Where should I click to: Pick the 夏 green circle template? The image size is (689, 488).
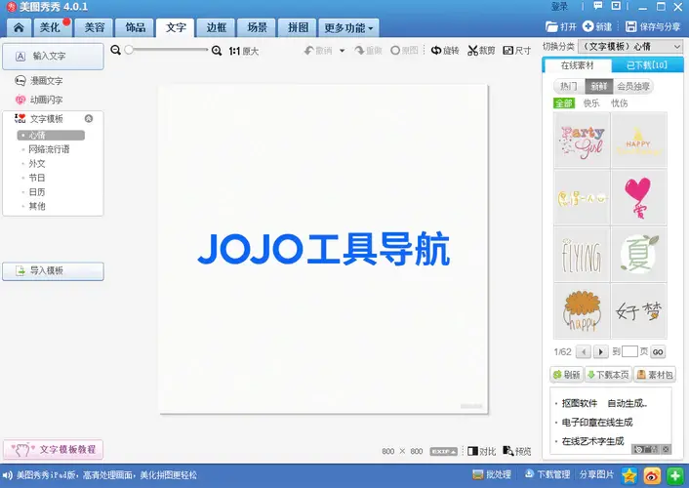(638, 254)
